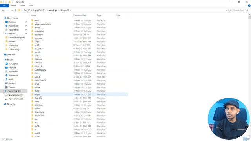Open Music under This PC
Screen dimensions: 251x141
coord(11,79)
